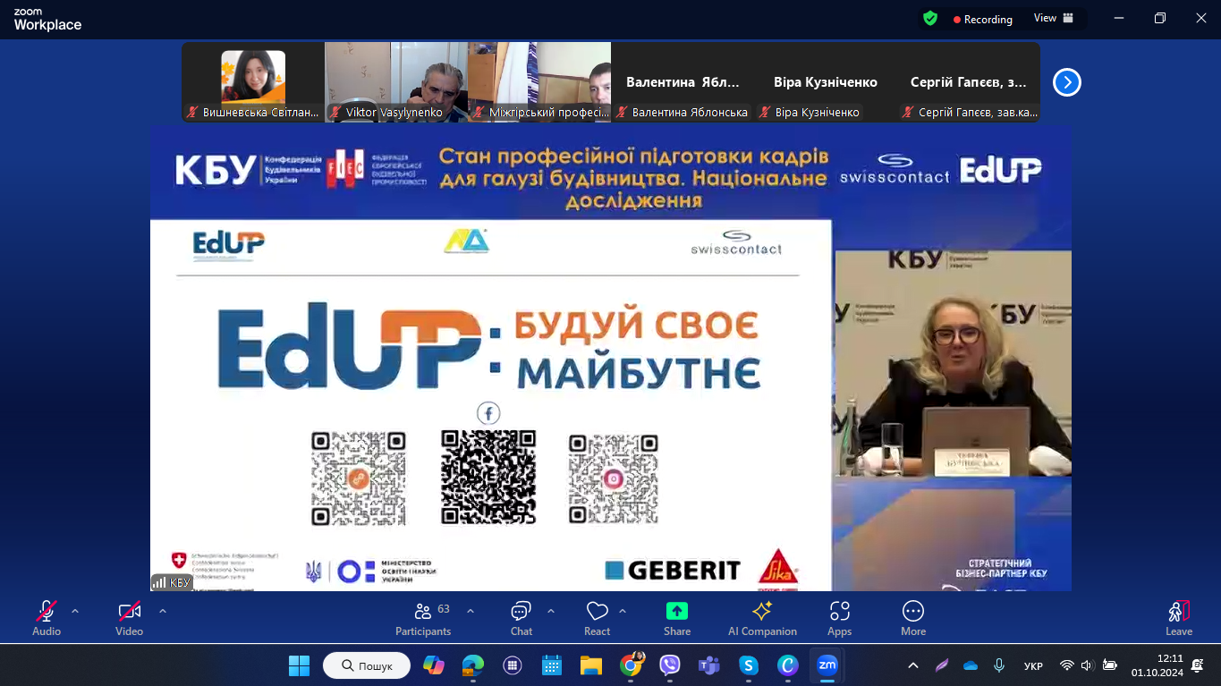Expand the audio settings arrow

(x=75, y=612)
